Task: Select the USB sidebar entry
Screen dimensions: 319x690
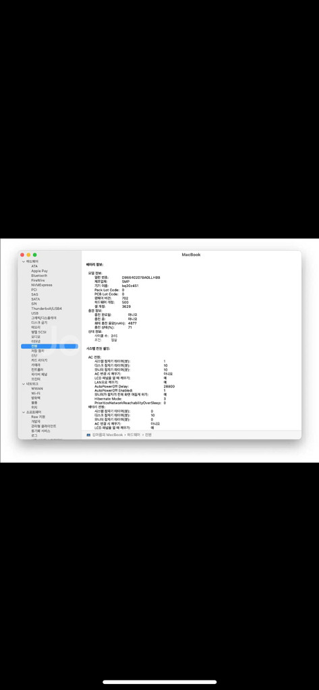Action: (x=35, y=313)
